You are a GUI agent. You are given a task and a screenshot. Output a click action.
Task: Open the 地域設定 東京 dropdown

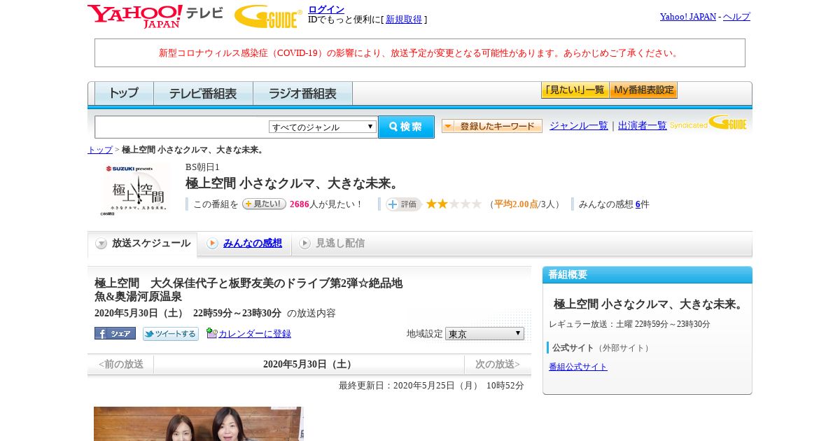tap(484, 334)
